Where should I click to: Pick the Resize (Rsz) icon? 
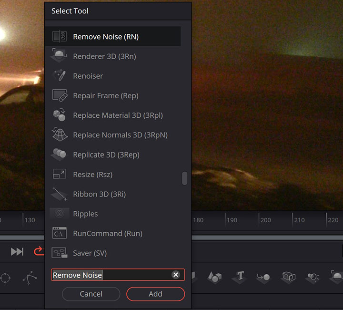pos(60,174)
